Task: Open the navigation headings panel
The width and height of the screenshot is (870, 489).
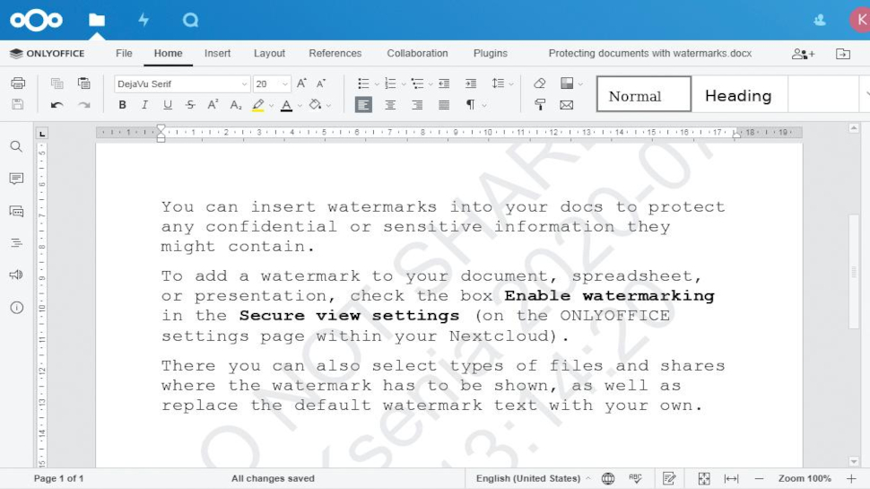Action: click(x=17, y=242)
